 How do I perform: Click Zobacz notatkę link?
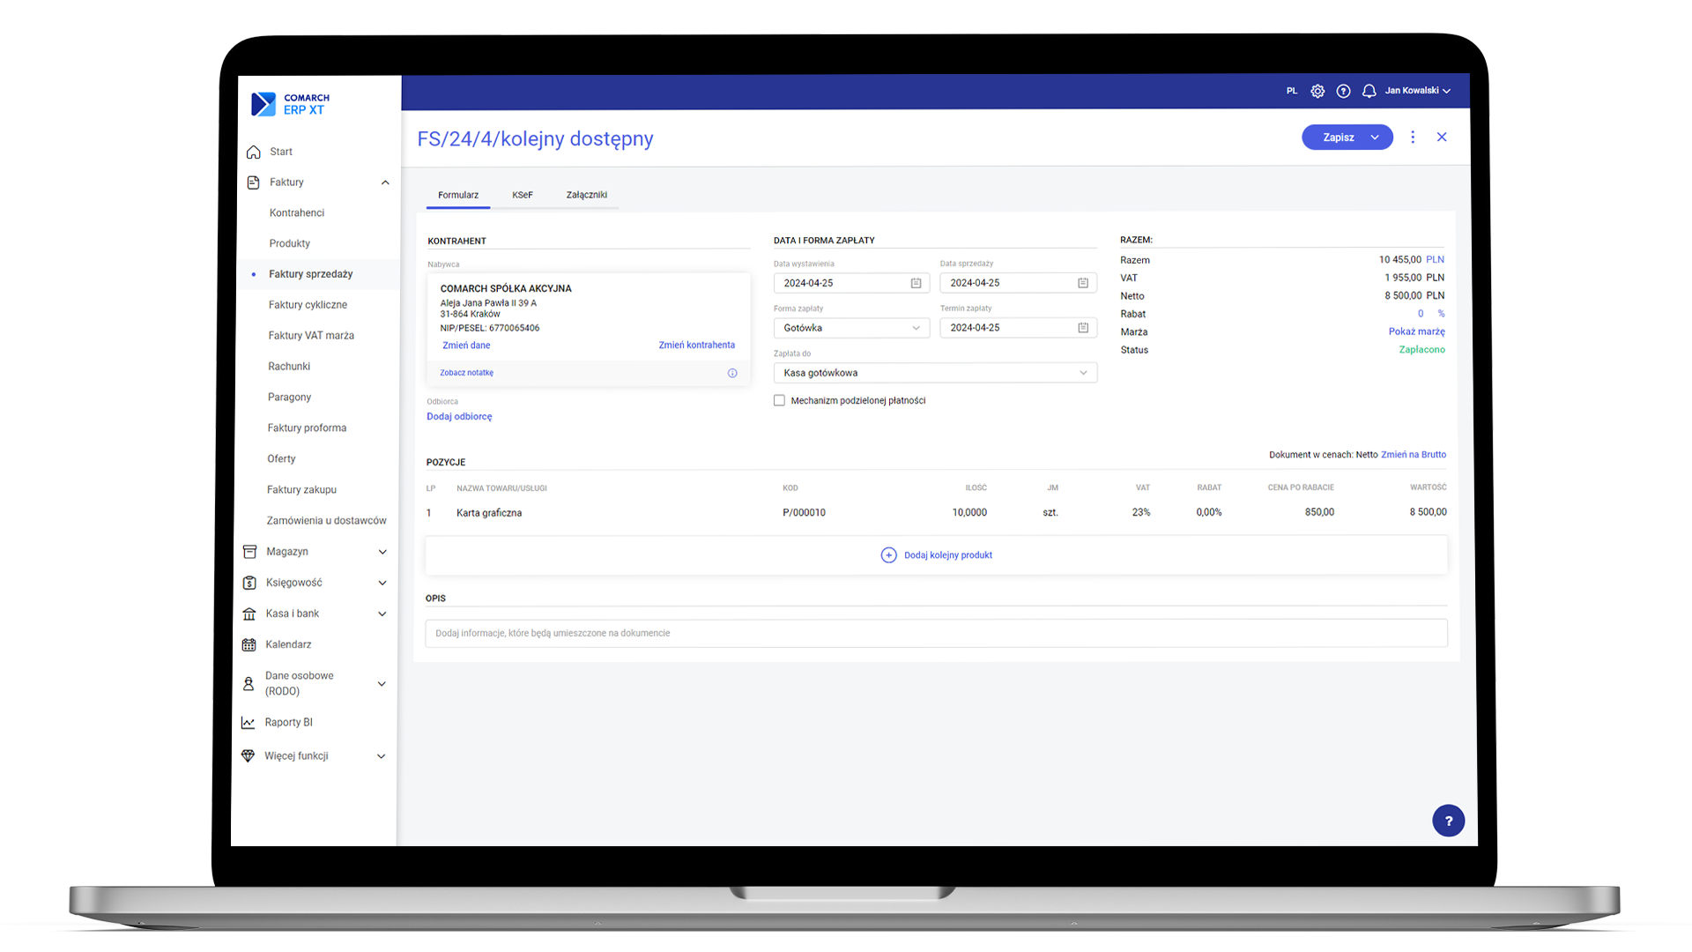click(466, 373)
